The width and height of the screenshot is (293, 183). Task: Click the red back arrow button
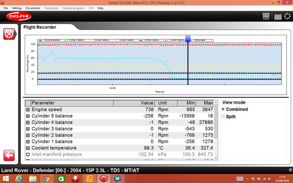[9, 156]
